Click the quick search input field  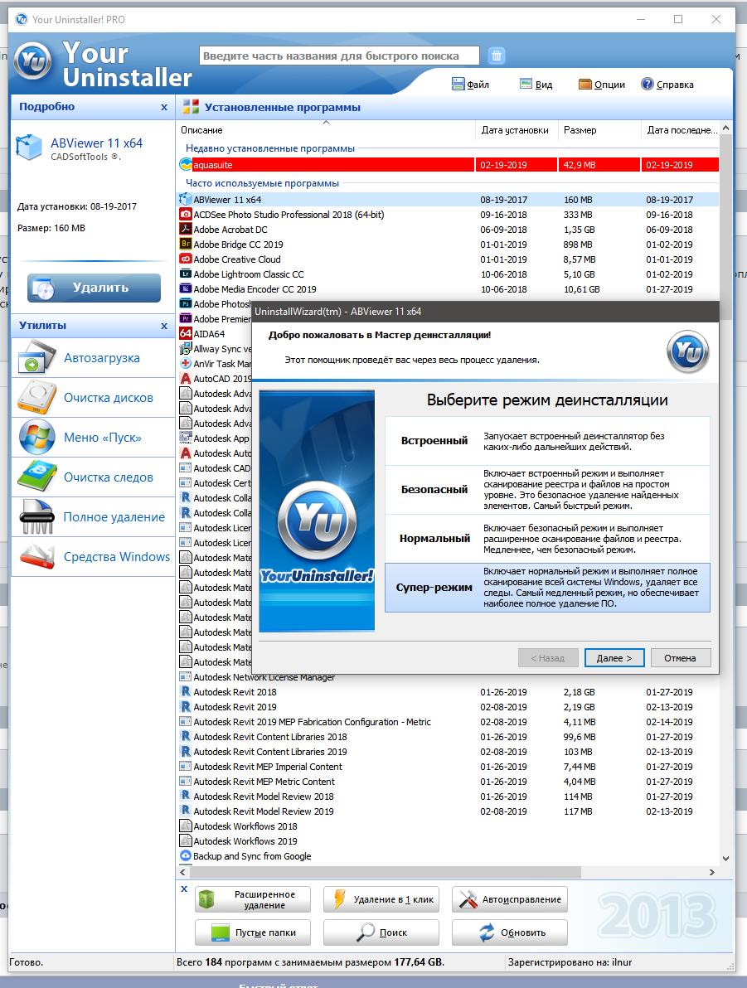click(x=339, y=56)
